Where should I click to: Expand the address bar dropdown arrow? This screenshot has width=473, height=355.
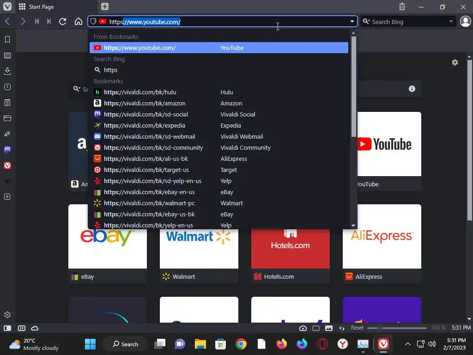point(352,21)
